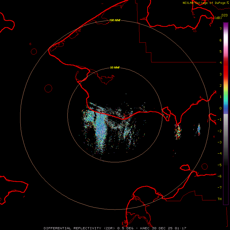The image size is (230, 230).
Task: Click the small blue echo at far east
Action: 199,130
